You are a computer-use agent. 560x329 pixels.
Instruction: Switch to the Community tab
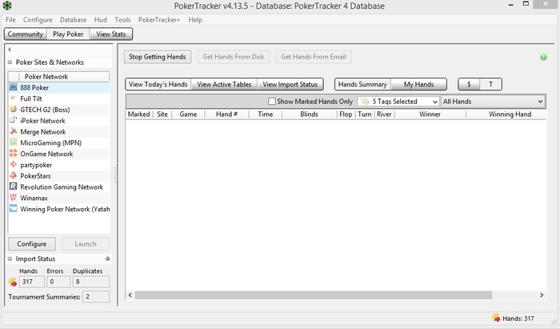tap(26, 34)
